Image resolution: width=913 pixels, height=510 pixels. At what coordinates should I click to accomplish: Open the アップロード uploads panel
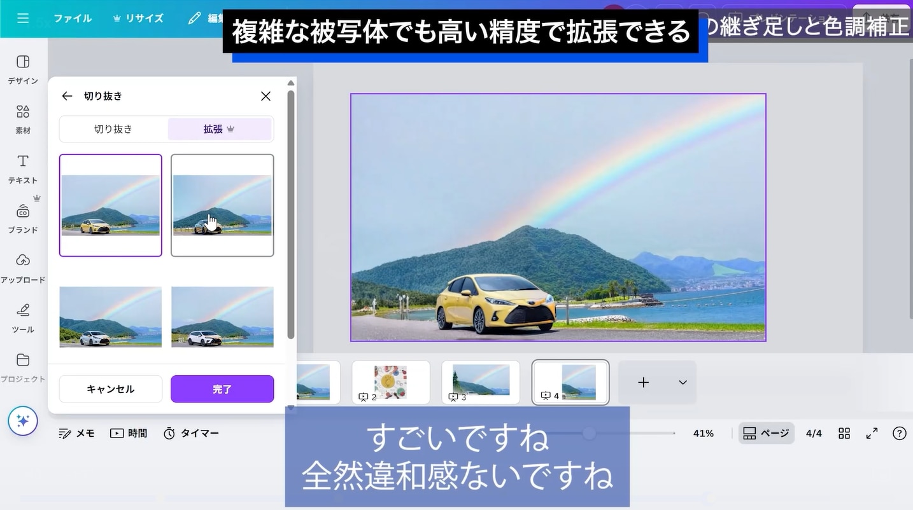coord(23,268)
